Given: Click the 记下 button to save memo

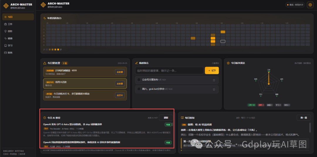Looking at the screenshot, I should pos(212,70).
